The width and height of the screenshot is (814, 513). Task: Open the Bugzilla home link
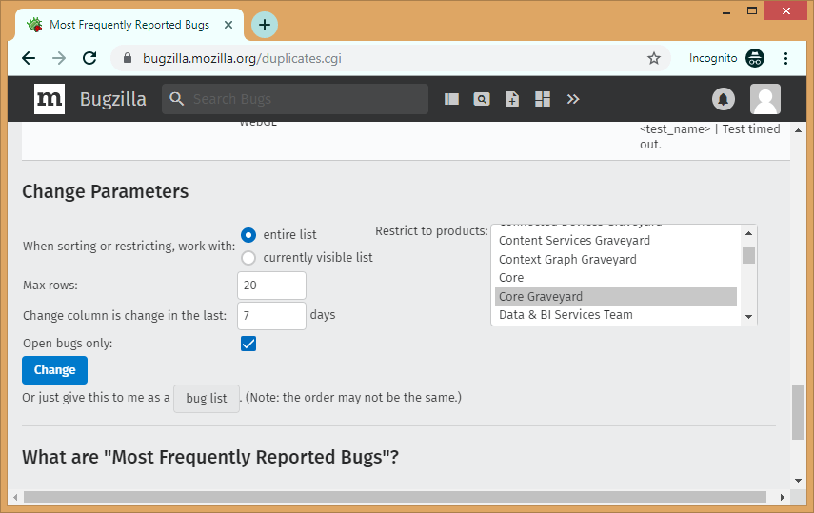pyautogui.click(x=112, y=99)
